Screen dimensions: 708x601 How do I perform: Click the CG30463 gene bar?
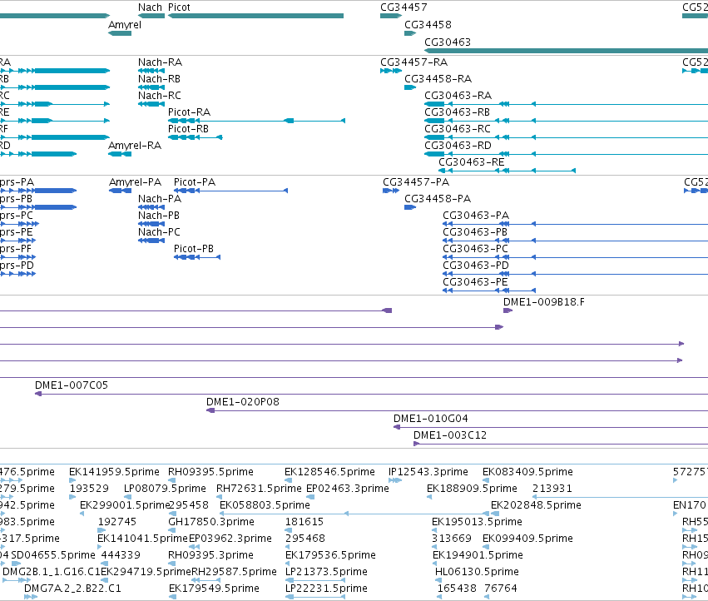[567, 51]
